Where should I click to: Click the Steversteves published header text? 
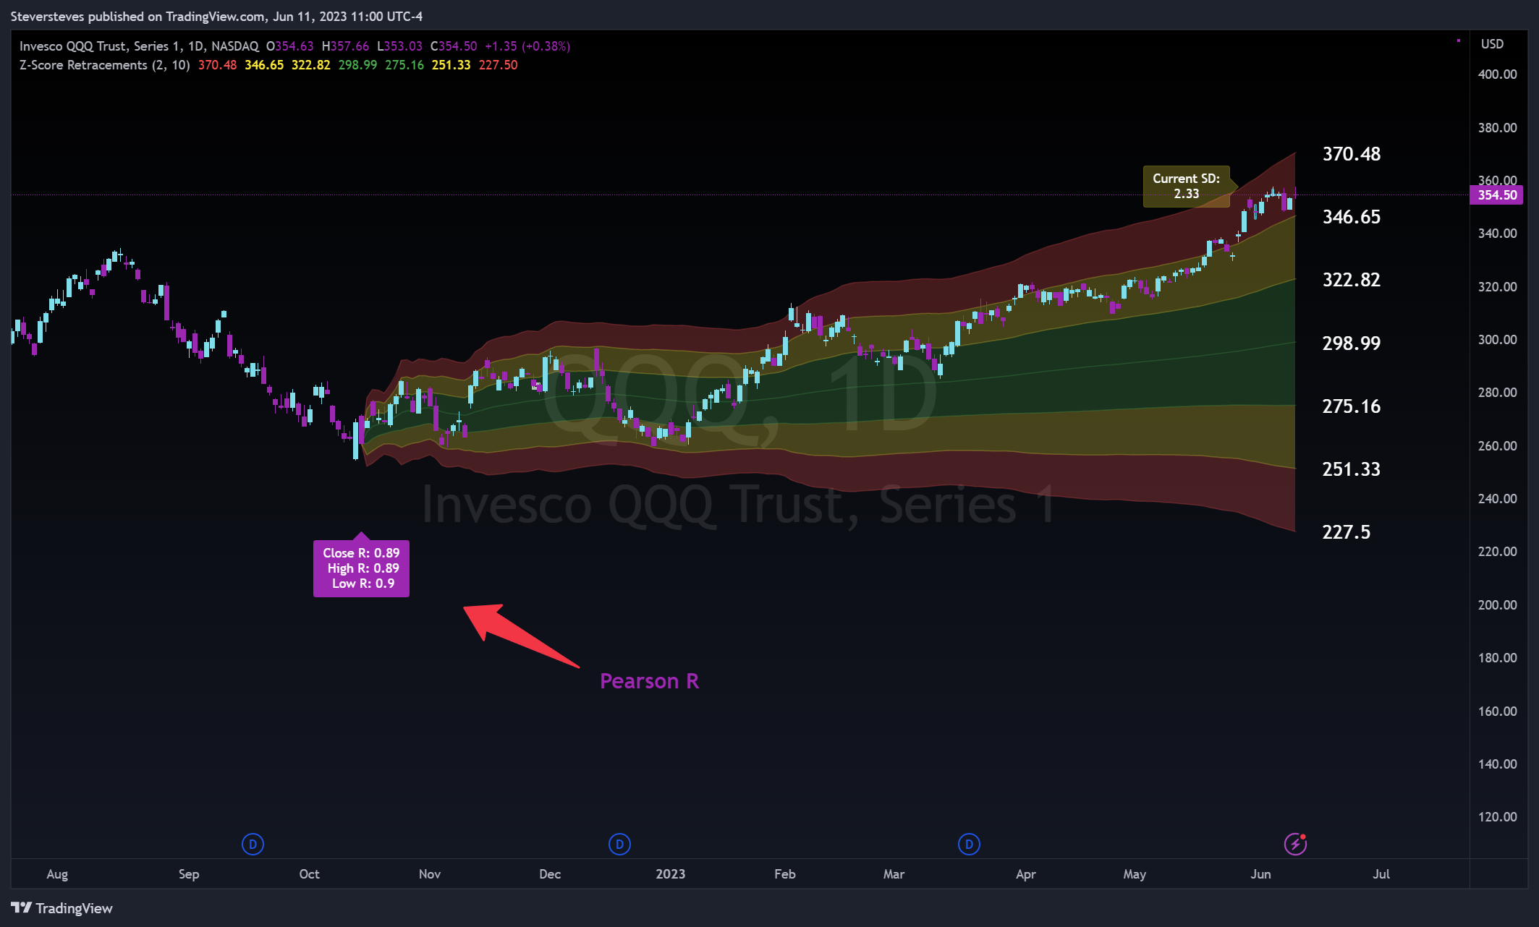pos(216,16)
